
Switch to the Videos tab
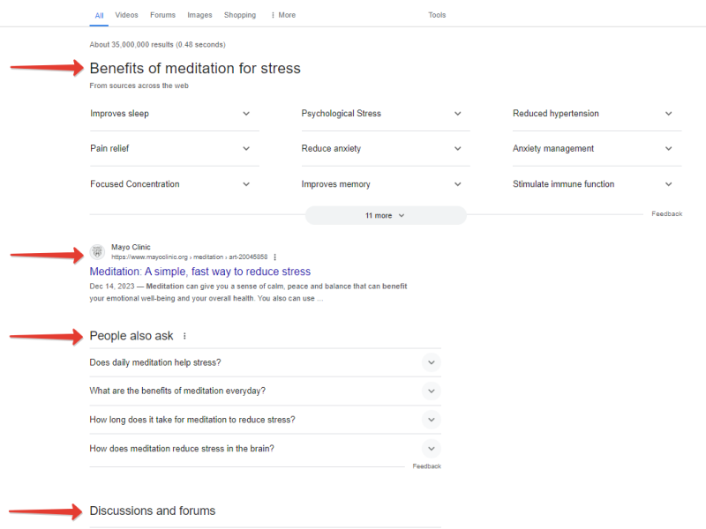coord(126,15)
